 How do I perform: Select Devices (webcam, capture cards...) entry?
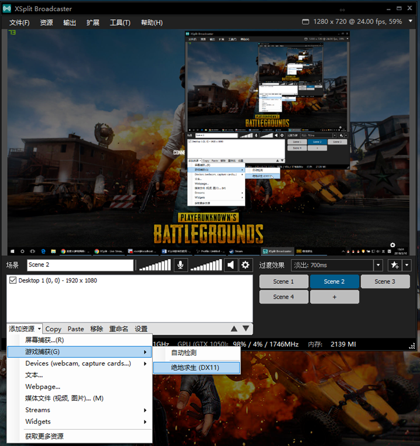80,363
